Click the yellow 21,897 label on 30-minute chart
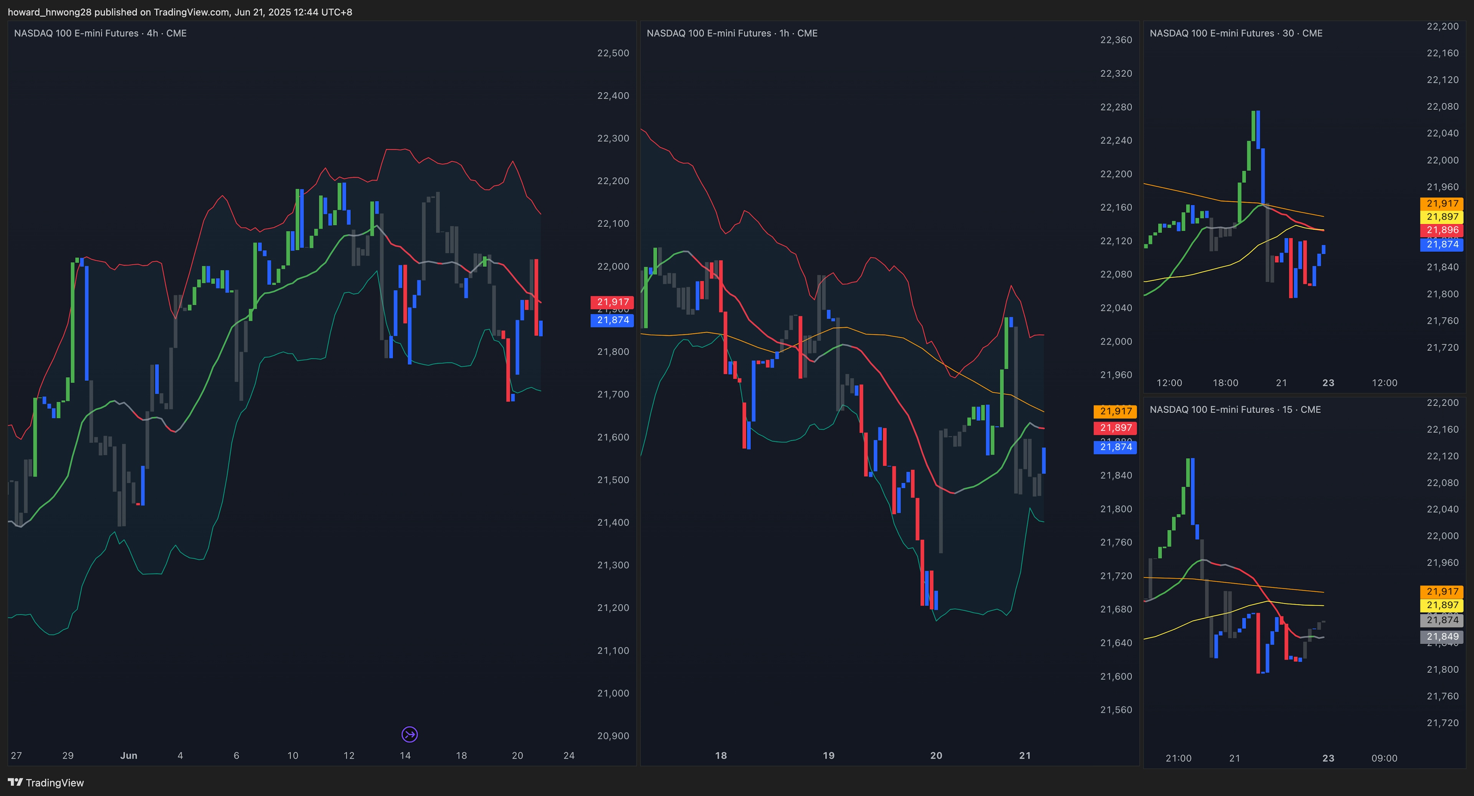The width and height of the screenshot is (1474, 796). 1442,216
